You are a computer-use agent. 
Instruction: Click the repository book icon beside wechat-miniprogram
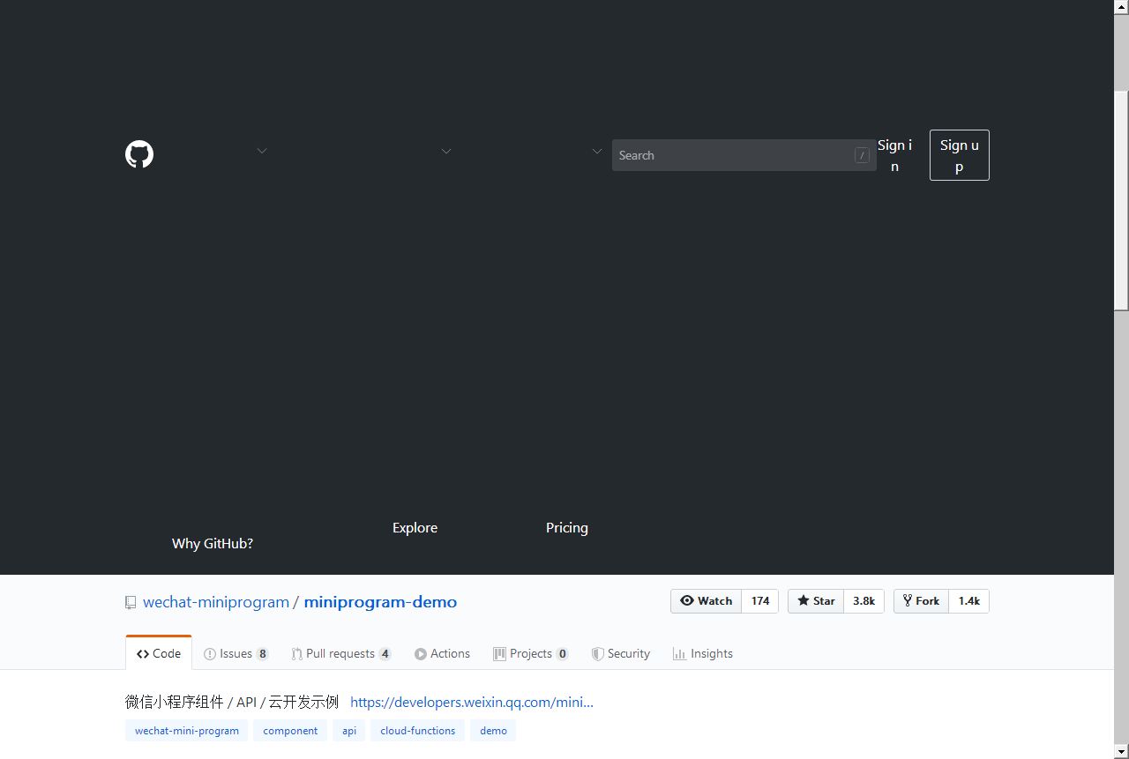tap(131, 603)
